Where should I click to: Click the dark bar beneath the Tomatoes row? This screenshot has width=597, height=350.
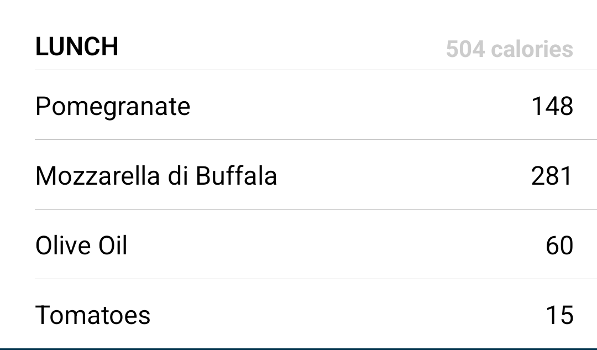(298, 349)
